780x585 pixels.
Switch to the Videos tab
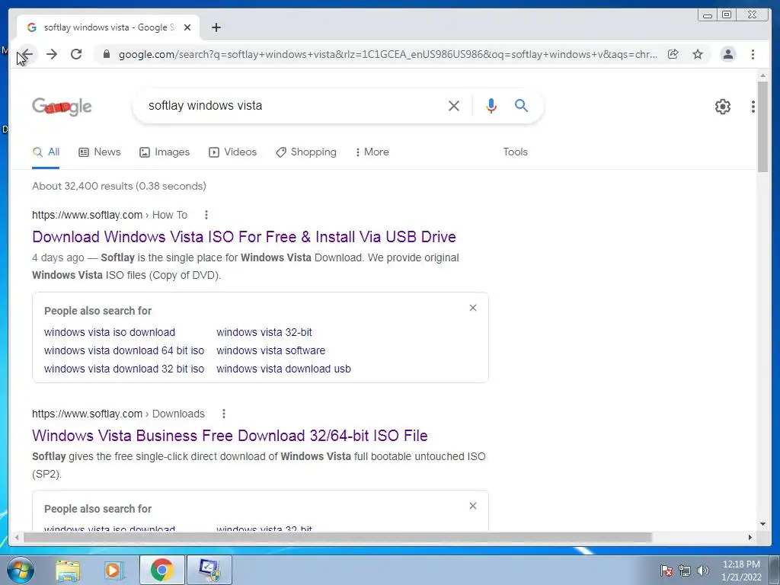[232, 152]
